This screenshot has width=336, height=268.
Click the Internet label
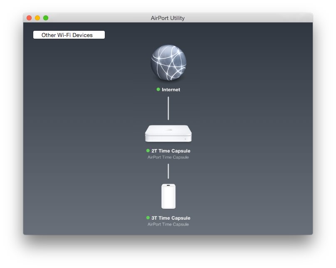[171, 89]
